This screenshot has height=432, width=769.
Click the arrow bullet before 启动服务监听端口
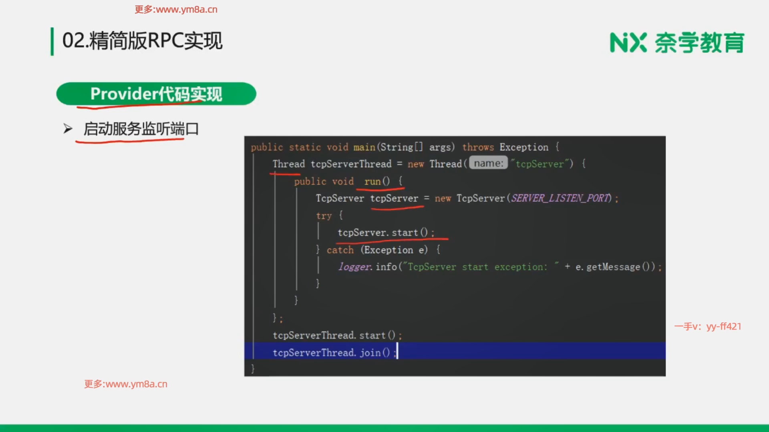[68, 129]
